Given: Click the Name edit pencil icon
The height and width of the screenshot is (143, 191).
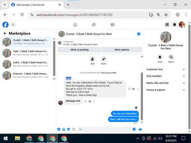Looking at the screenshot, I should (104, 59).
